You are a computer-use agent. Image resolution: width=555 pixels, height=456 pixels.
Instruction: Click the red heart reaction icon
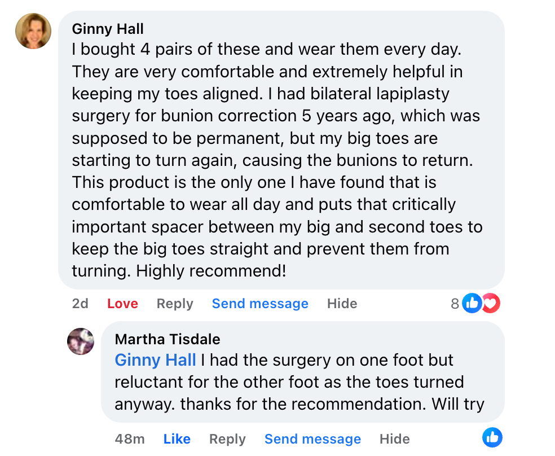coord(491,304)
